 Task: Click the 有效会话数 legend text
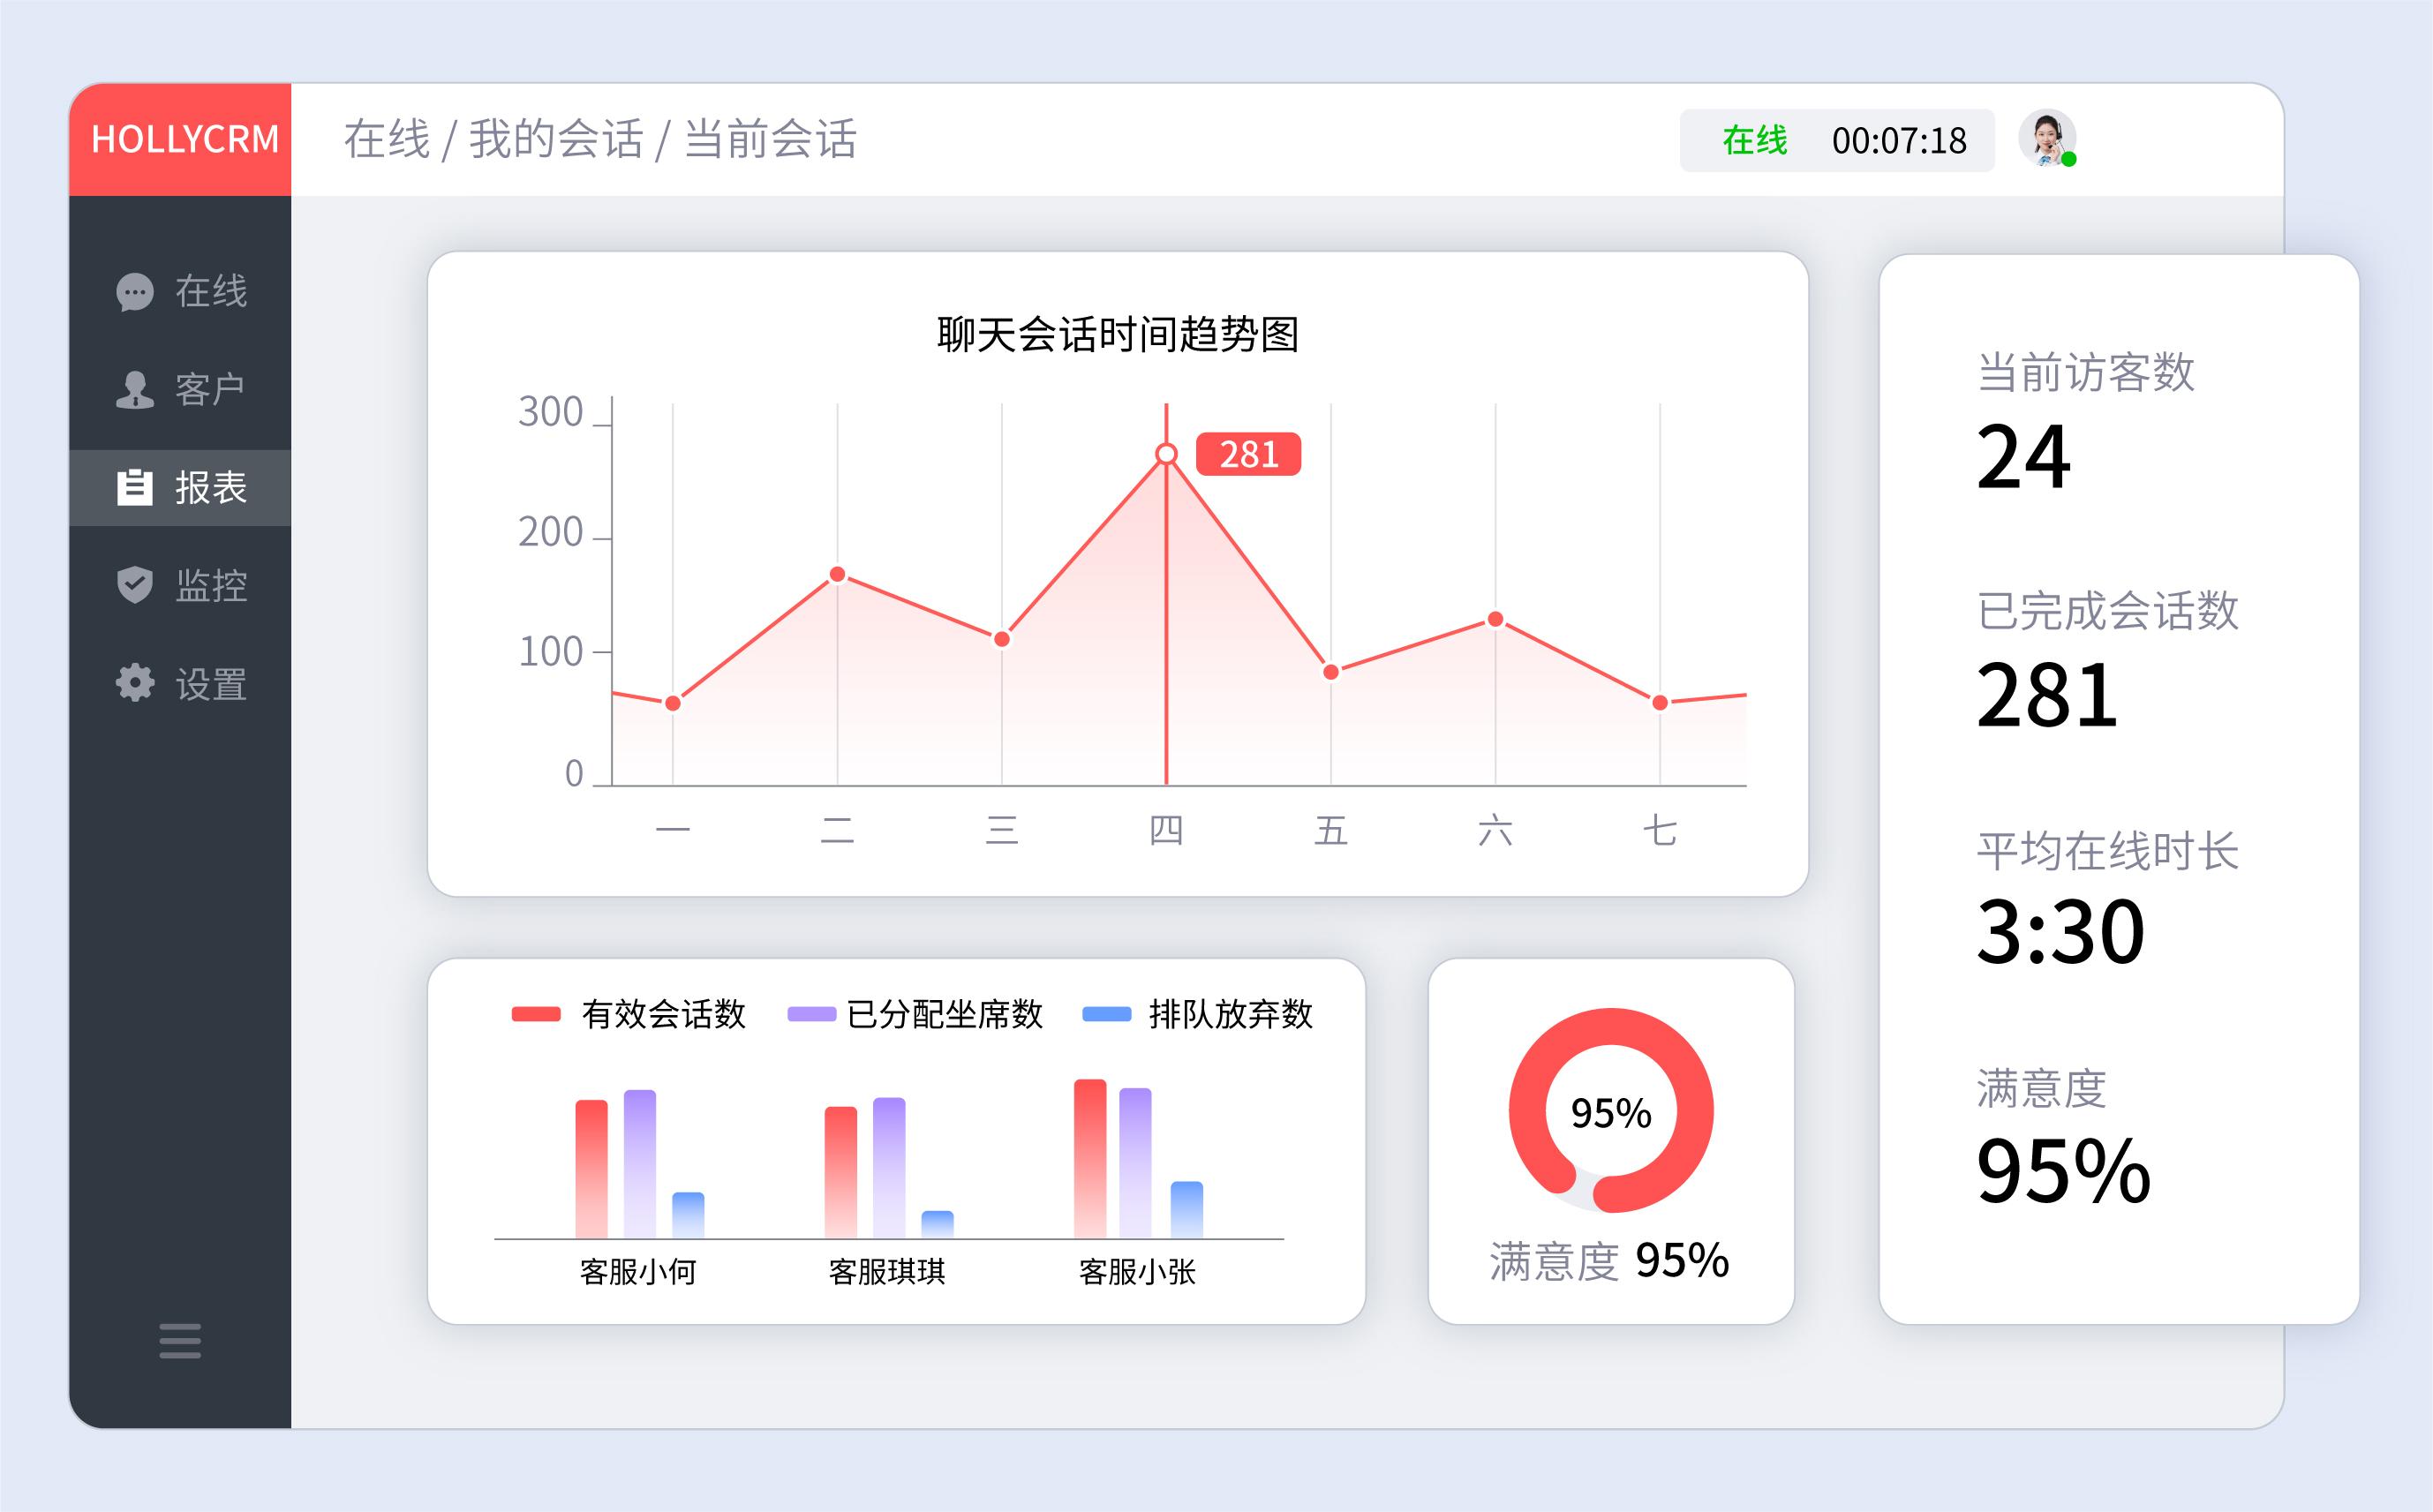point(664,1014)
